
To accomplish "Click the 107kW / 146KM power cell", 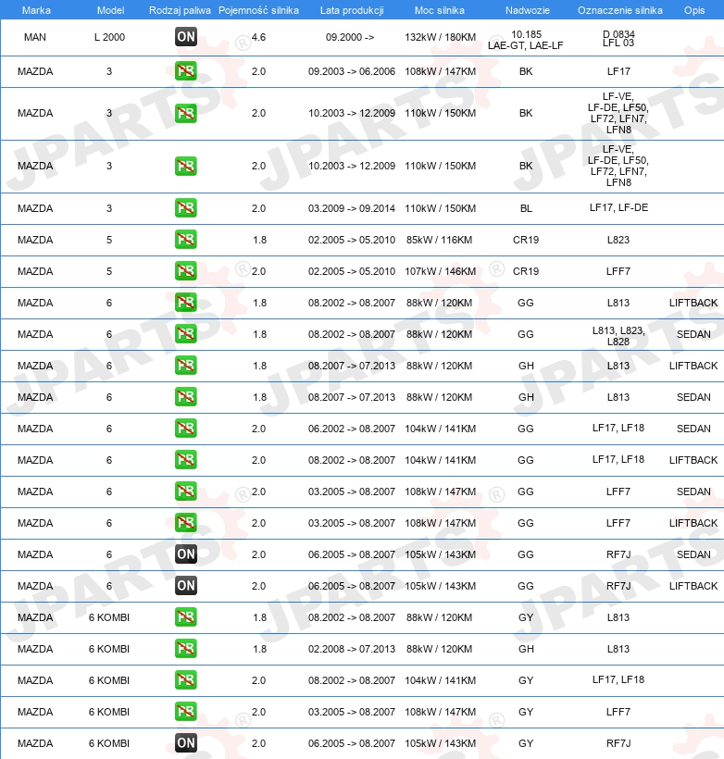I will click(x=440, y=271).
